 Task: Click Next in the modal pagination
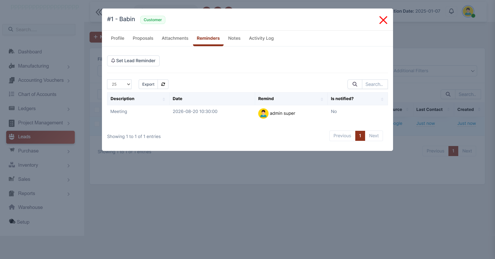point(374,136)
